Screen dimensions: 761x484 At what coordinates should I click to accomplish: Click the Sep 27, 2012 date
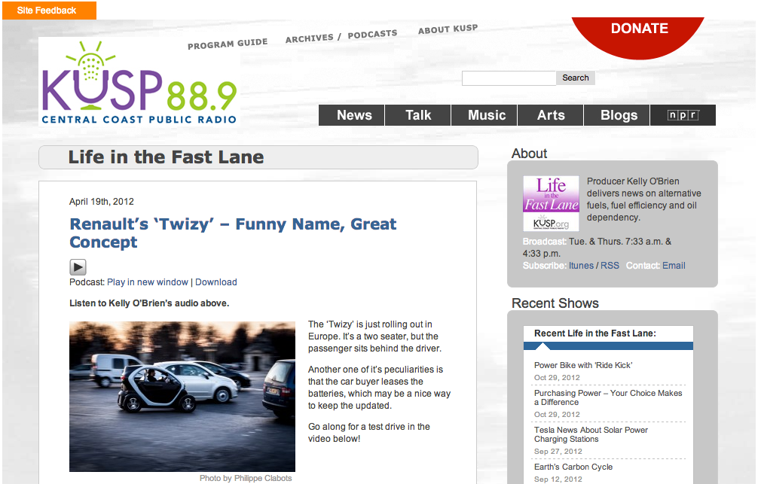pos(558,452)
